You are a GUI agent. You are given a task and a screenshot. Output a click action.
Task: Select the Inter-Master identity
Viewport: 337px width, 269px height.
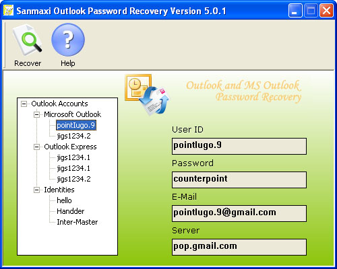click(78, 222)
